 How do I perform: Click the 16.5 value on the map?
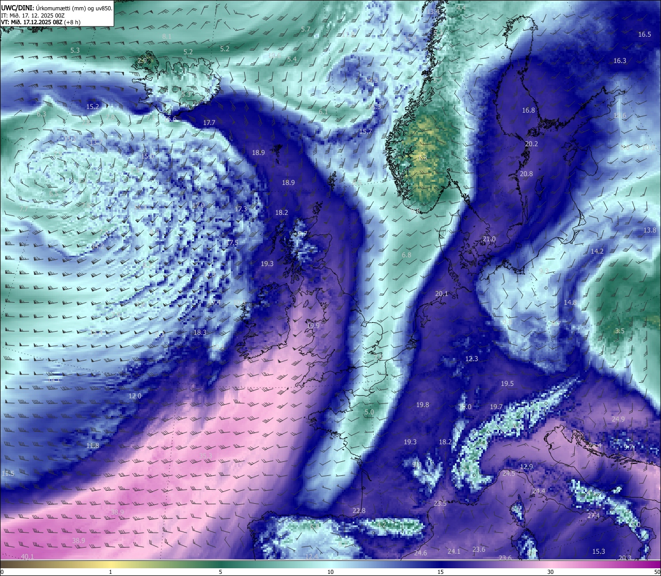coord(644,34)
